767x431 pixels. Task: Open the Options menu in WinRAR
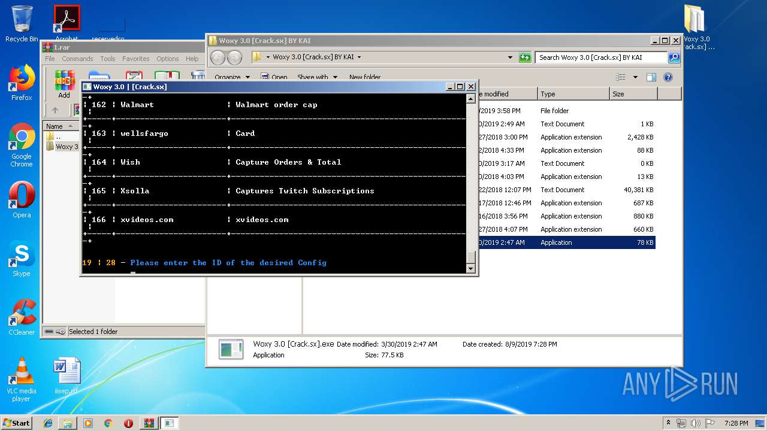click(168, 59)
